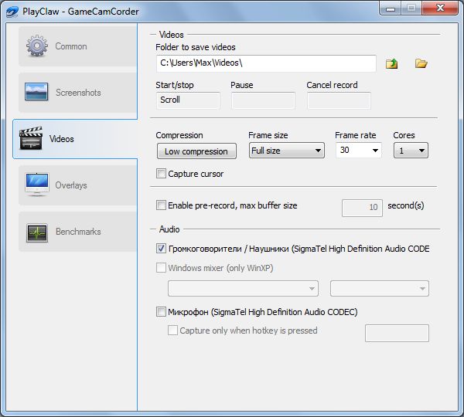464x417 pixels.
Task: Toggle Enable pre-record checkbox
Action: tap(161, 205)
